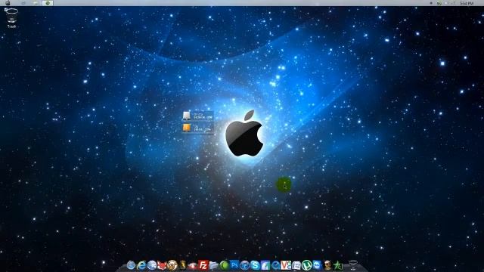Click the green tray icon in the top bar

439,3
